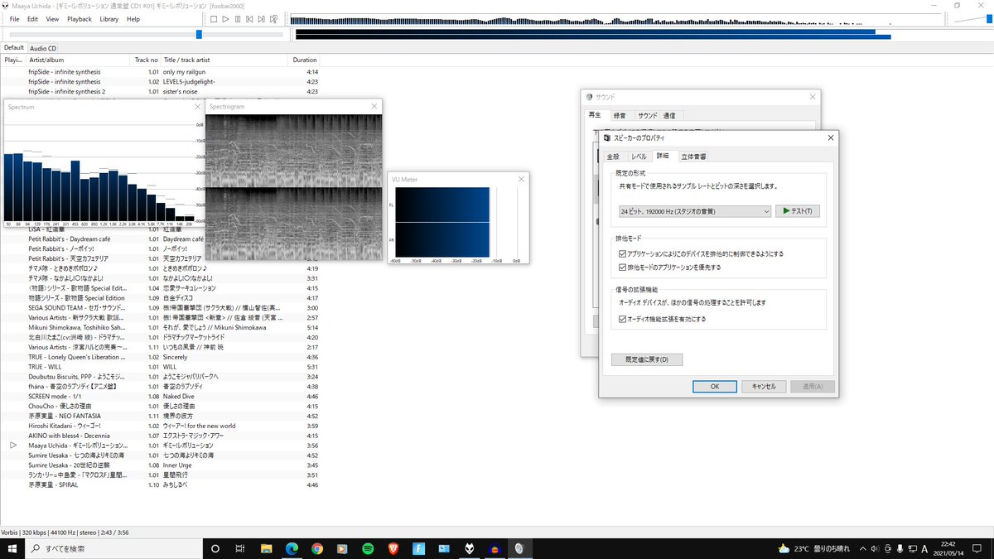Open Task View from the taskbar
994x559 pixels.
240,548
